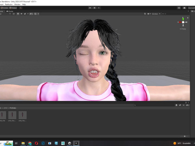The height and width of the screenshot is (146, 195).
Task: Click green Y axis on gizmo
Action: pos(183,19)
